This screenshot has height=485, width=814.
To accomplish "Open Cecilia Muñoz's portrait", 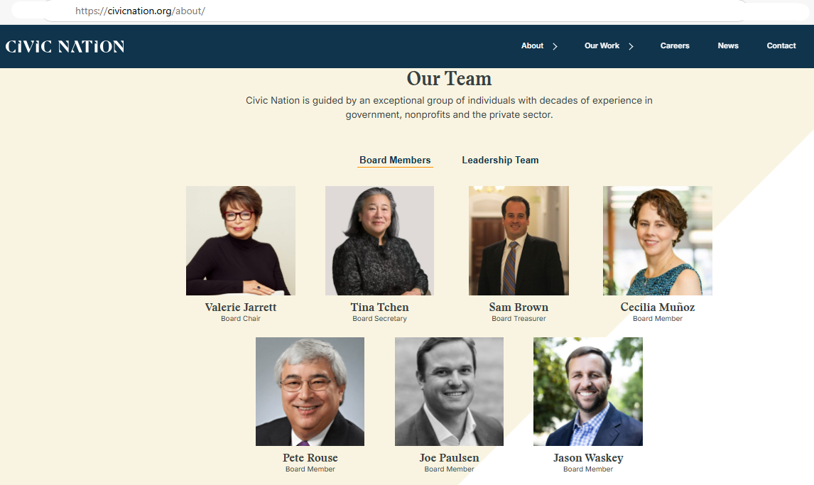I will (x=657, y=241).
